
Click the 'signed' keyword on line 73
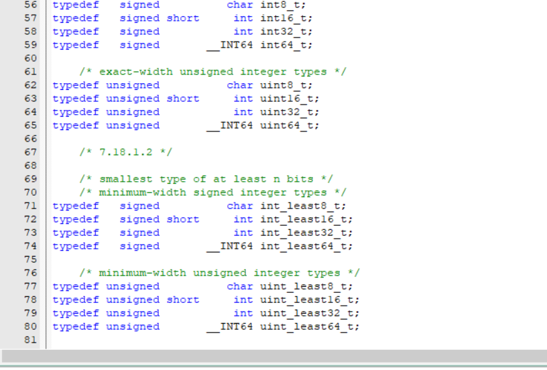pyautogui.click(x=139, y=233)
